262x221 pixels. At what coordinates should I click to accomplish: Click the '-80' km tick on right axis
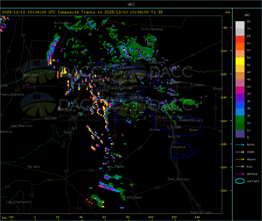pyautogui.click(x=225, y=28)
